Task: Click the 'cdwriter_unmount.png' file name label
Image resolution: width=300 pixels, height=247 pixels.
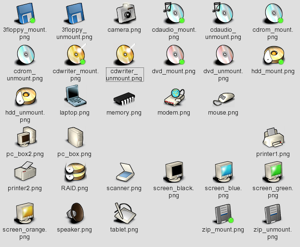Action: coord(125,75)
